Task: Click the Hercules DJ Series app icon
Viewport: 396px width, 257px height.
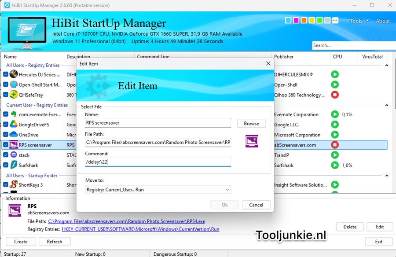Action: 14,74
